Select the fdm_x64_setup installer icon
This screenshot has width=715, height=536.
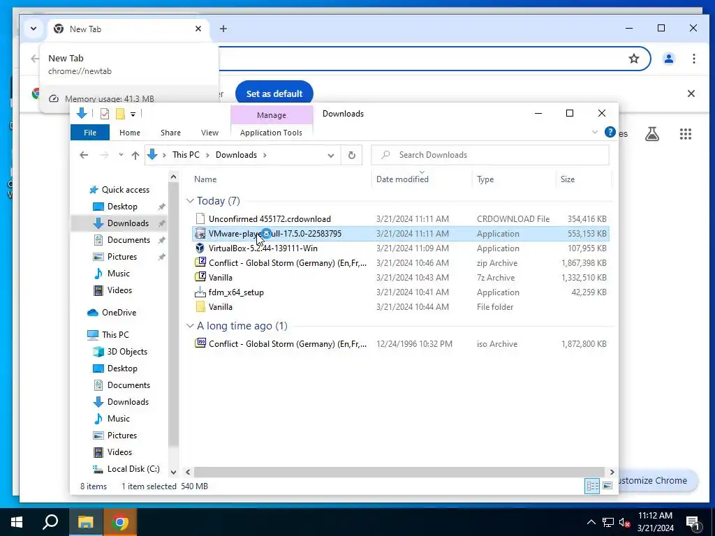click(200, 292)
